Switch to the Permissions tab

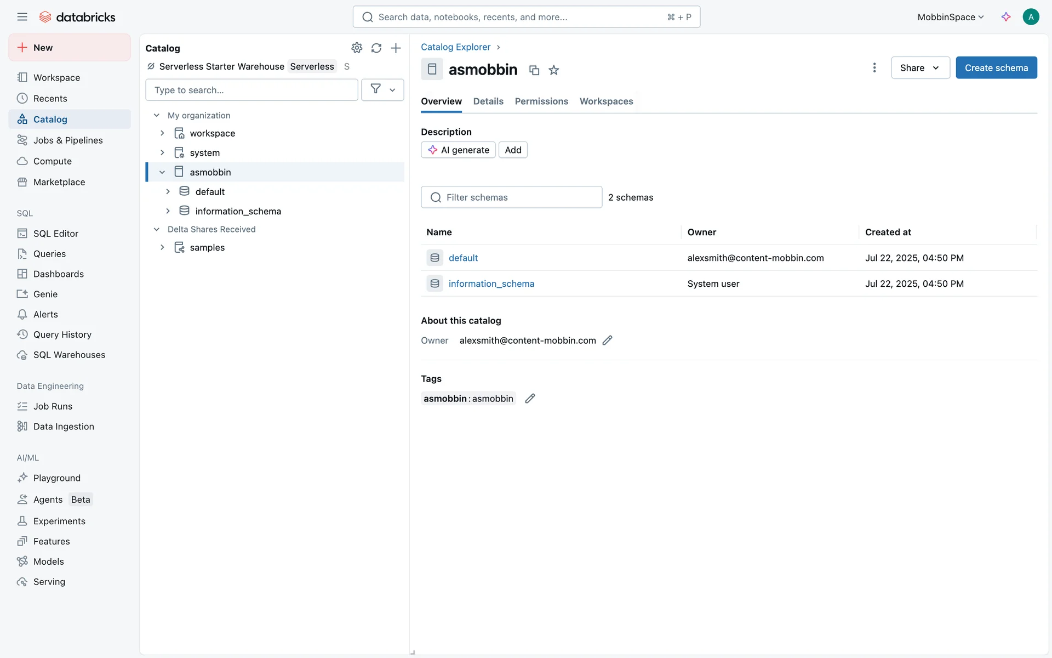(x=541, y=101)
